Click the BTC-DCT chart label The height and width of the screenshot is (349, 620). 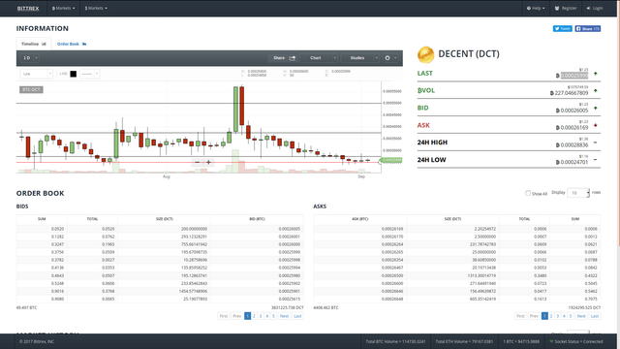click(x=31, y=90)
